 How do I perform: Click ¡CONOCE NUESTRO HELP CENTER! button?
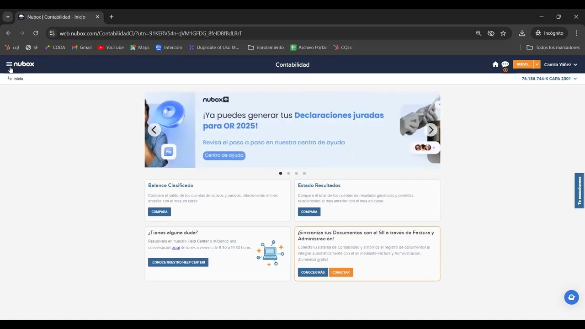click(178, 262)
